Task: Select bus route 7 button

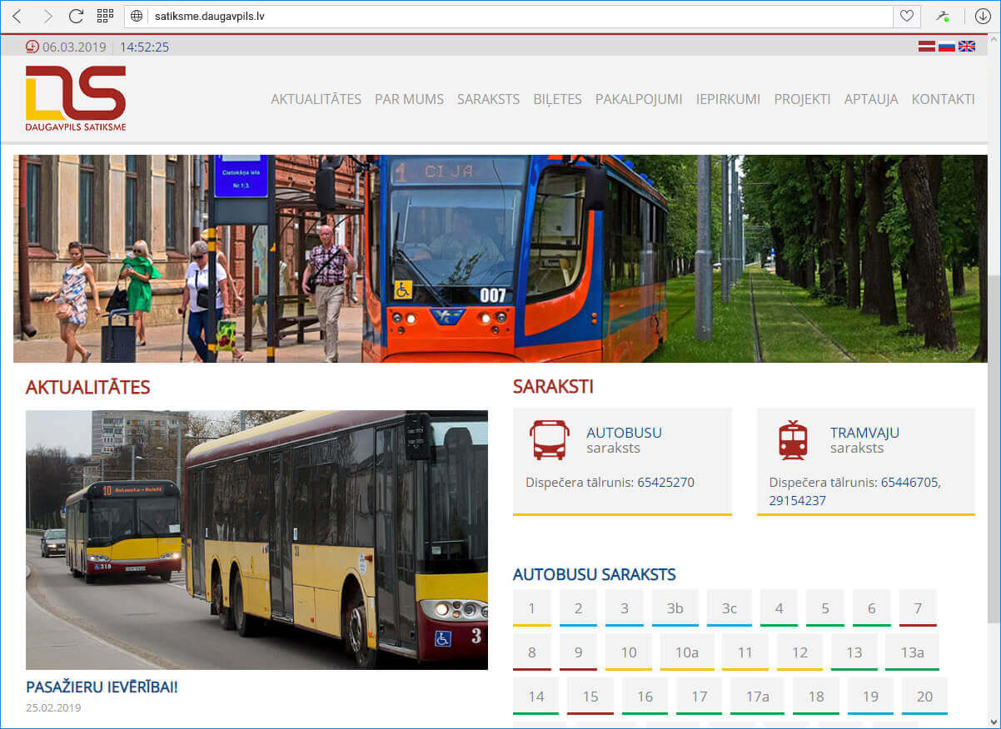Action: [x=918, y=607]
